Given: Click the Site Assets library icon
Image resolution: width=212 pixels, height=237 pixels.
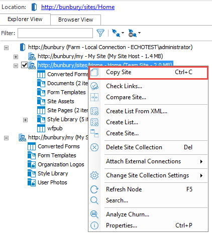Looking at the screenshot, I should coord(41,101).
